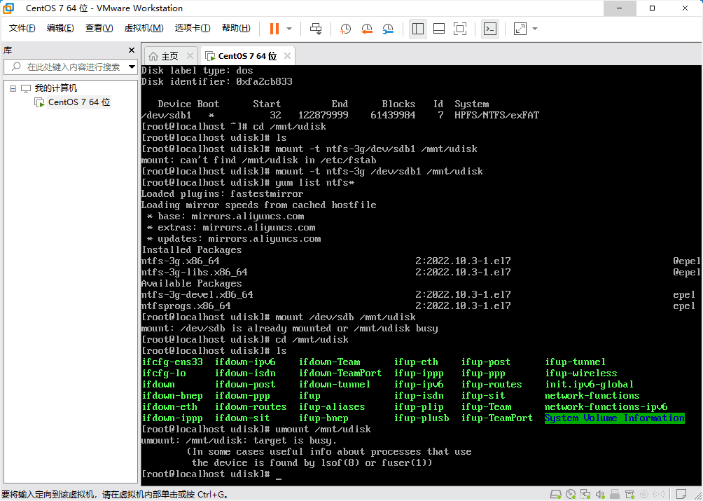Click the CD/DVD drive status icon
Screen dimensions: 703x501
point(571,494)
